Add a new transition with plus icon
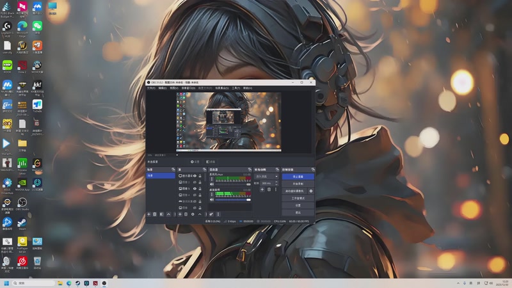 click(x=262, y=189)
